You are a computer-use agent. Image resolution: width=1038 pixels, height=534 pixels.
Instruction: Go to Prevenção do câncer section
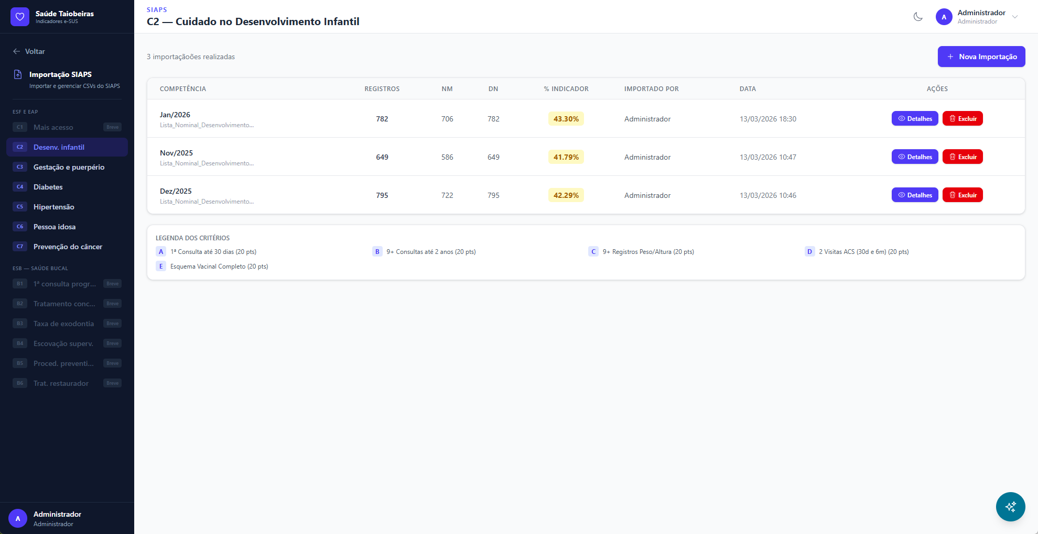click(x=68, y=247)
